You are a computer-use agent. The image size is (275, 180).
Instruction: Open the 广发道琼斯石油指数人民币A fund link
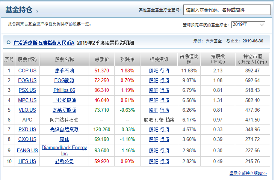tap(44, 43)
